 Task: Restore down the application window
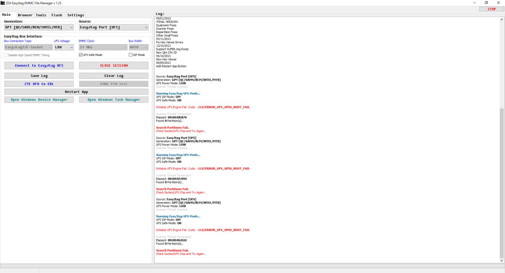coord(486,3)
